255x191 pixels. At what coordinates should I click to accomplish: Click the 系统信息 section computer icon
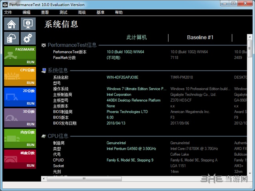click(x=44, y=70)
